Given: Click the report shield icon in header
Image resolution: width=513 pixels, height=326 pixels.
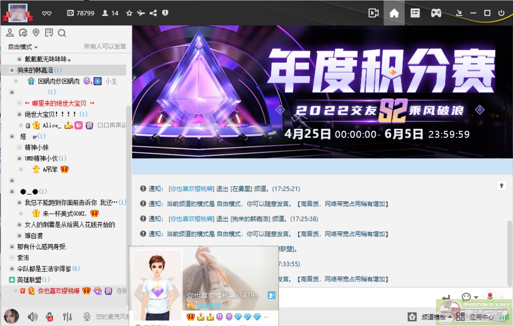Looking at the screenshot, I should point(165,13).
